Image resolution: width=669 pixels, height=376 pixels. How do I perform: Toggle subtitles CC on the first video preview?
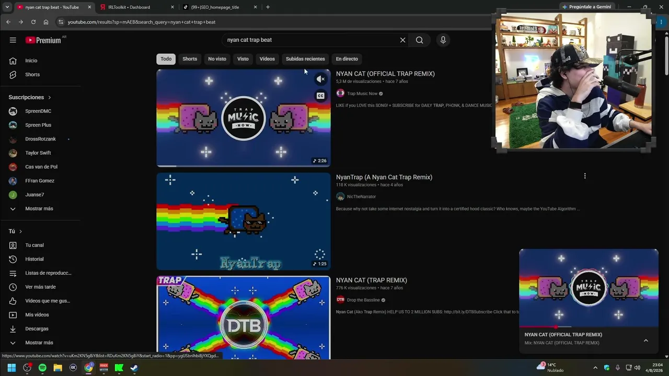[320, 96]
